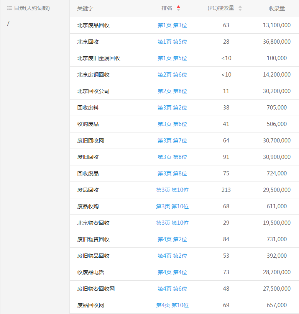The width and height of the screenshot is (299, 314).
Task: Click the list icon beside 目录(大约词数)
Action: [10, 8]
